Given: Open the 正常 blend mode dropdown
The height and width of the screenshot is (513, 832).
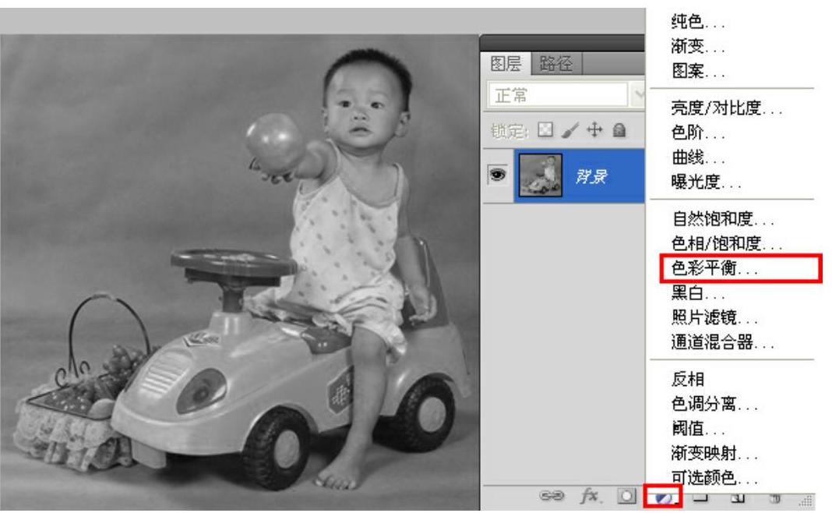Looking at the screenshot, I should pos(566,96).
